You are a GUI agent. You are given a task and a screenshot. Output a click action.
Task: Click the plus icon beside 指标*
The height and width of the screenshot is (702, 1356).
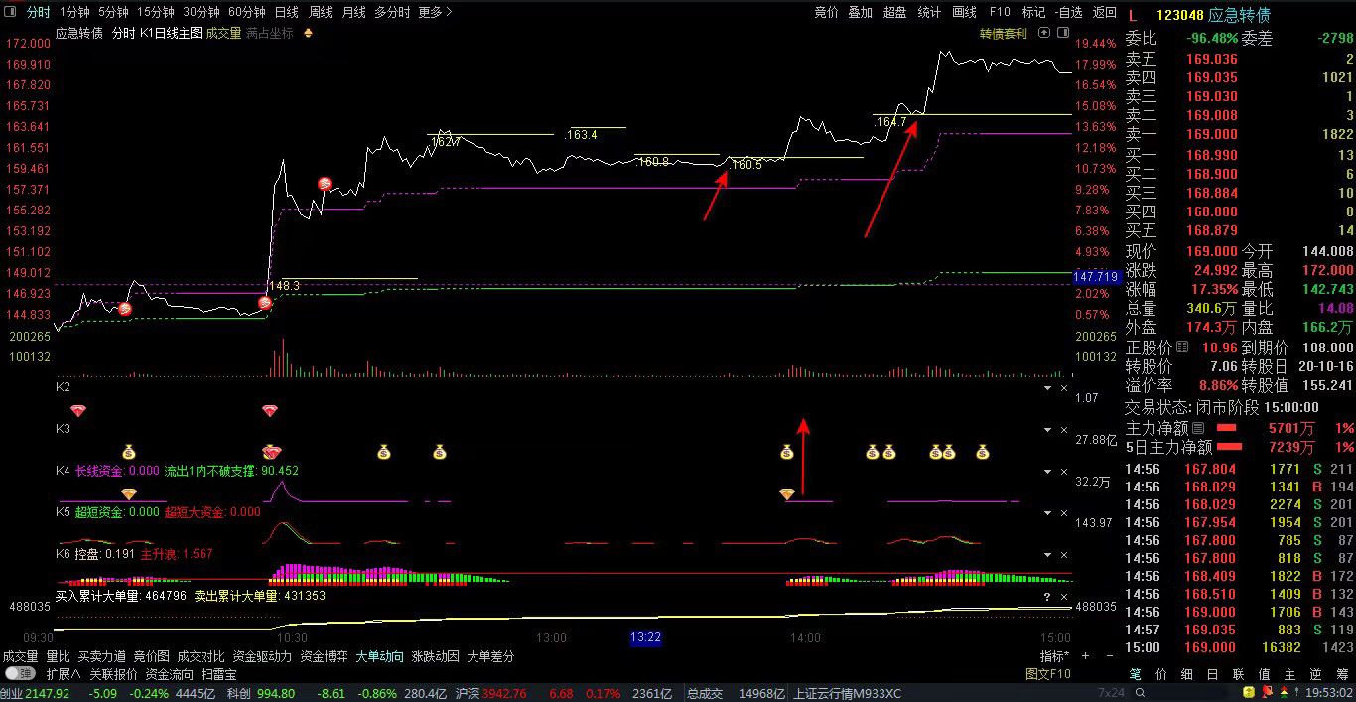click(1085, 656)
